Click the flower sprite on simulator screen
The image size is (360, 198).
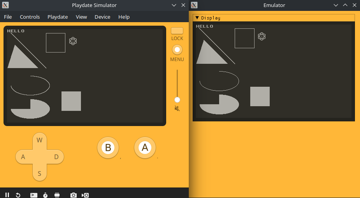[73, 41]
